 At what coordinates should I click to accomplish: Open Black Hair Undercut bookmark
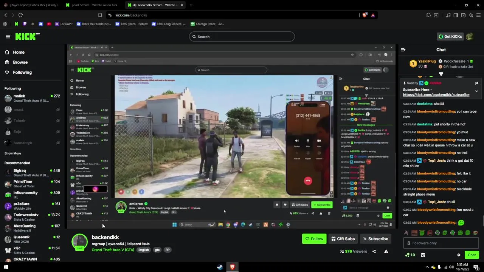pos(93,24)
